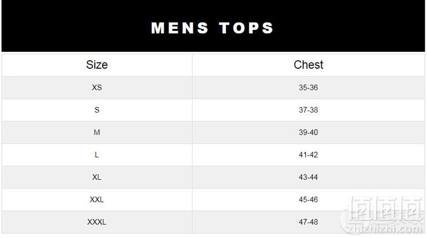Click the XXXL size cell
Viewport: 427px width, 238px height.
coord(97,222)
